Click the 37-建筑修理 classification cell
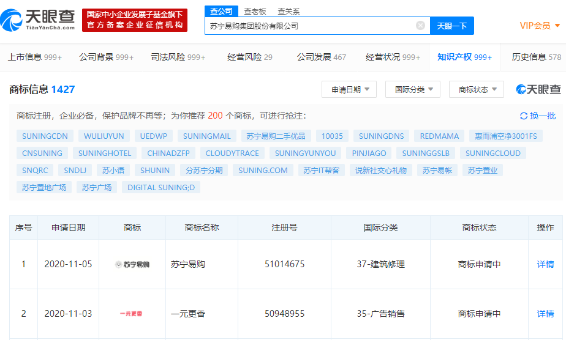This screenshot has height=340, width=566. (x=381, y=264)
